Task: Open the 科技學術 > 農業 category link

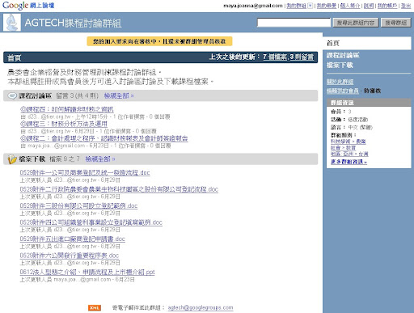Action: pos(348,142)
